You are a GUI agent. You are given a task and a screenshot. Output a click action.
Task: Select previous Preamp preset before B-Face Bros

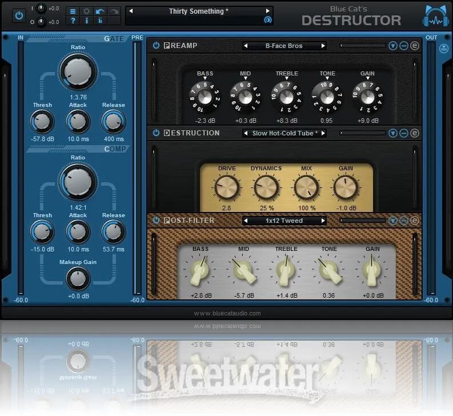click(246, 46)
